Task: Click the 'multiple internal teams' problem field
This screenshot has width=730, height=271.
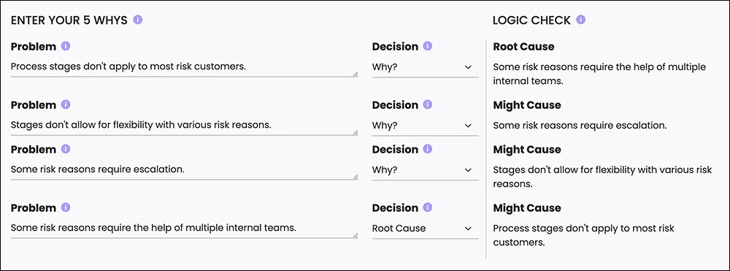Action: (x=185, y=229)
